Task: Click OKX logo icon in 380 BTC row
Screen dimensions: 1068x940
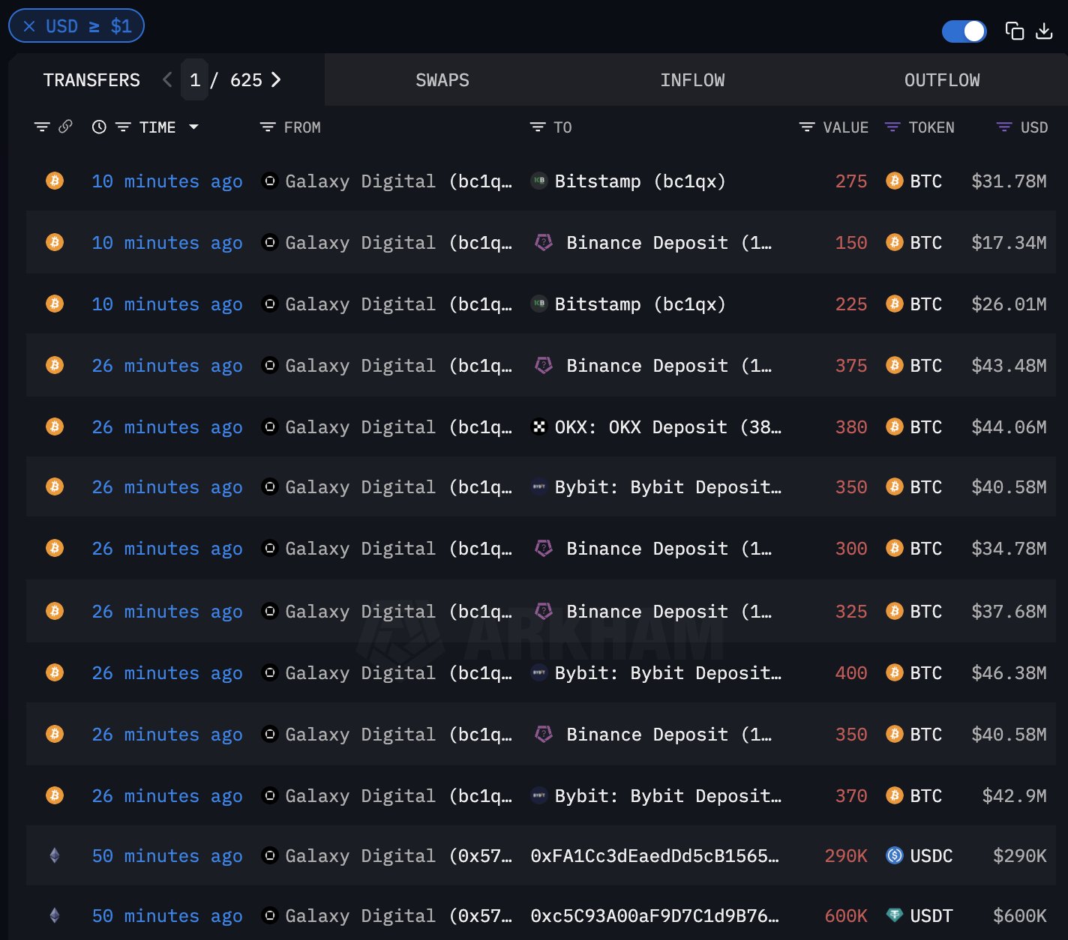Action: pyautogui.click(x=539, y=427)
